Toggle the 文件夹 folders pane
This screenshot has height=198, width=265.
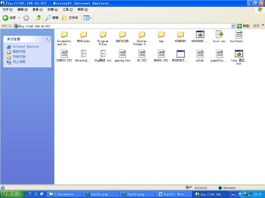coord(70,18)
